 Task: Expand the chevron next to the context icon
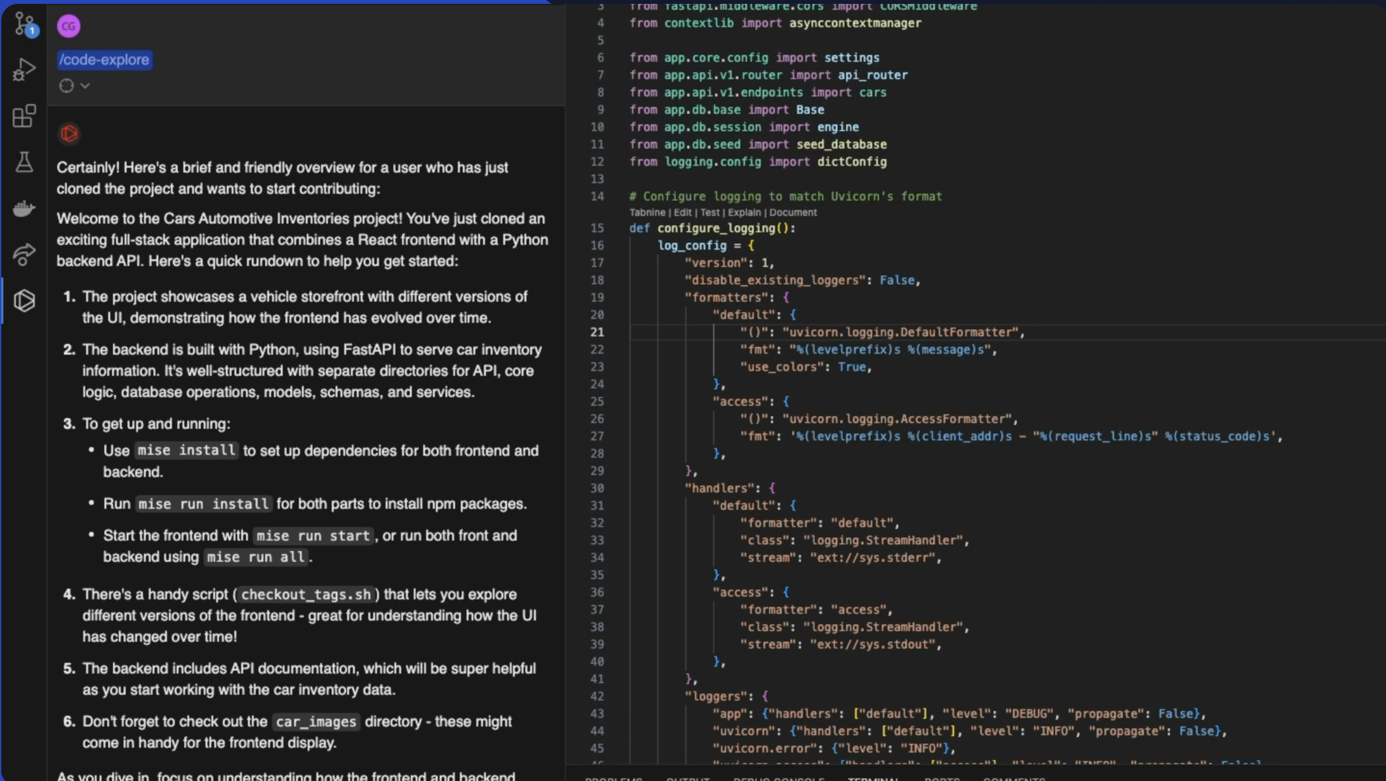pyautogui.click(x=85, y=85)
